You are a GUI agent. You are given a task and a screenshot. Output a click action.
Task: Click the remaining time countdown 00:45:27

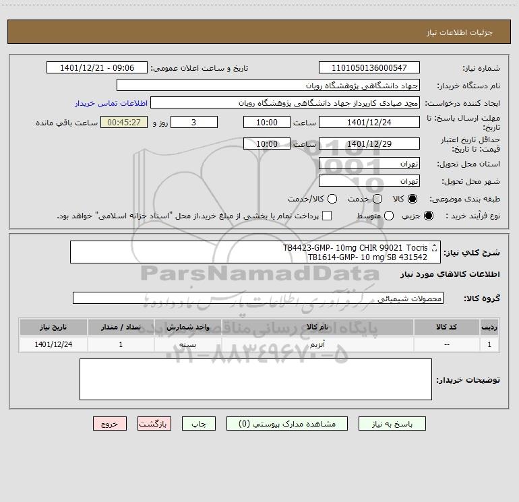(124, 122)
